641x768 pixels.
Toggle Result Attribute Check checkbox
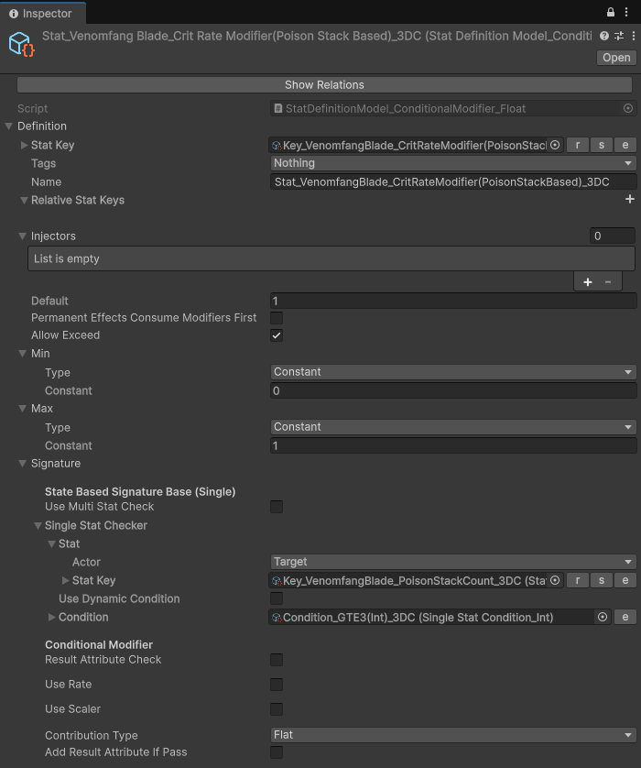point(277,660)
